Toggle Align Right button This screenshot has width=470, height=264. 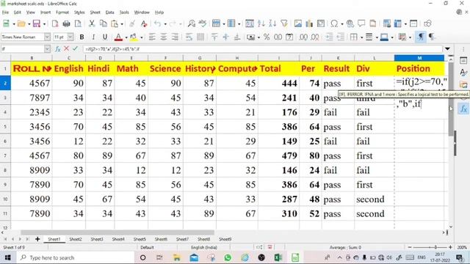tap(175, 37)
